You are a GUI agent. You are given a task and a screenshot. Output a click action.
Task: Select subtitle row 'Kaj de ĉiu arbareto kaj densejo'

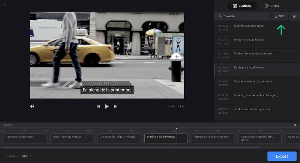(257, 111)
